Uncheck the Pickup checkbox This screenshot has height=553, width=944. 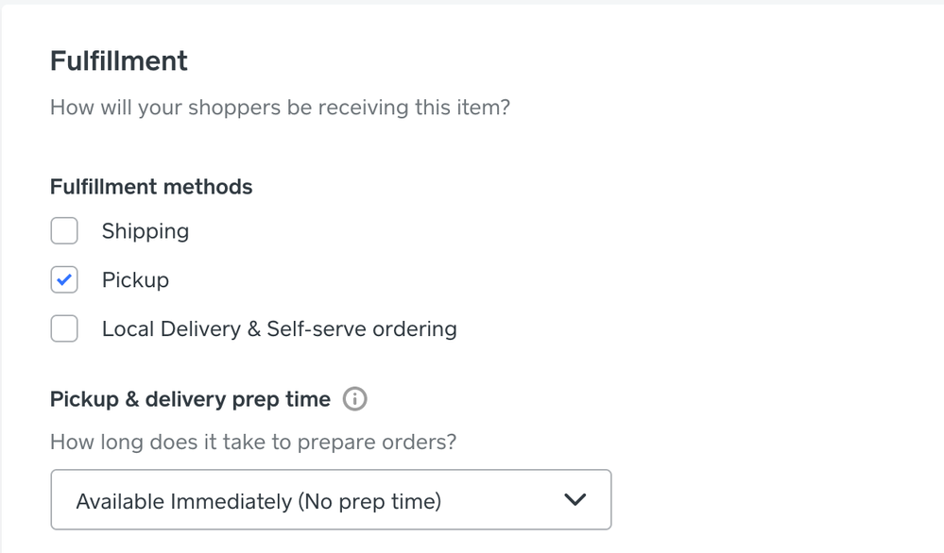pyautogui.click(x=64, y=280)
